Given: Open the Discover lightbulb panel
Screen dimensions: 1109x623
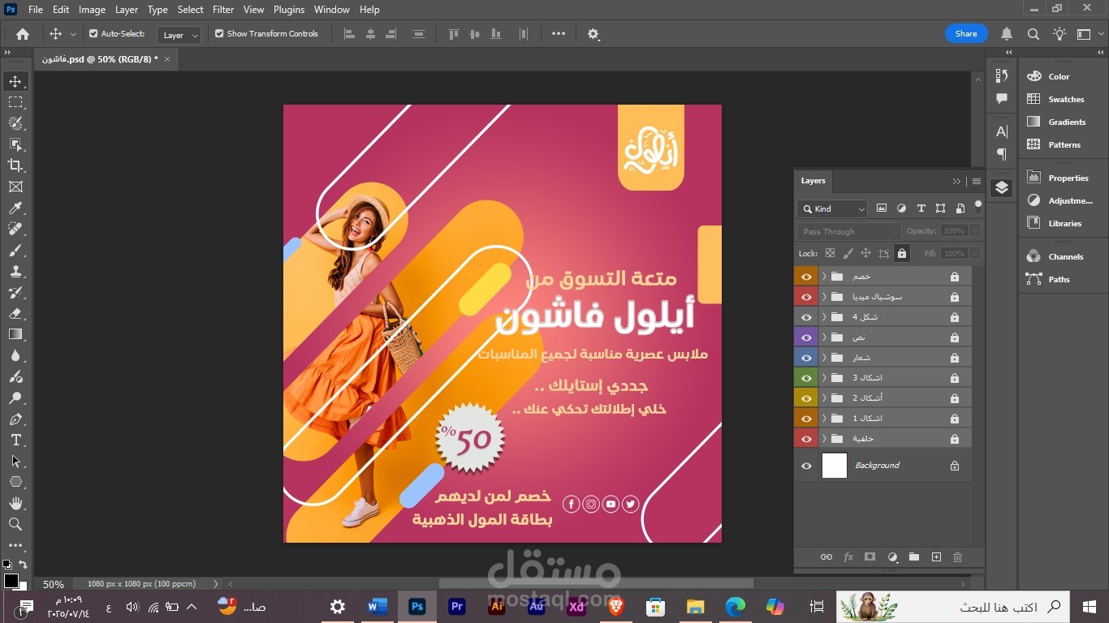Looking at the screenshot, I should [x=1059, y=34].
